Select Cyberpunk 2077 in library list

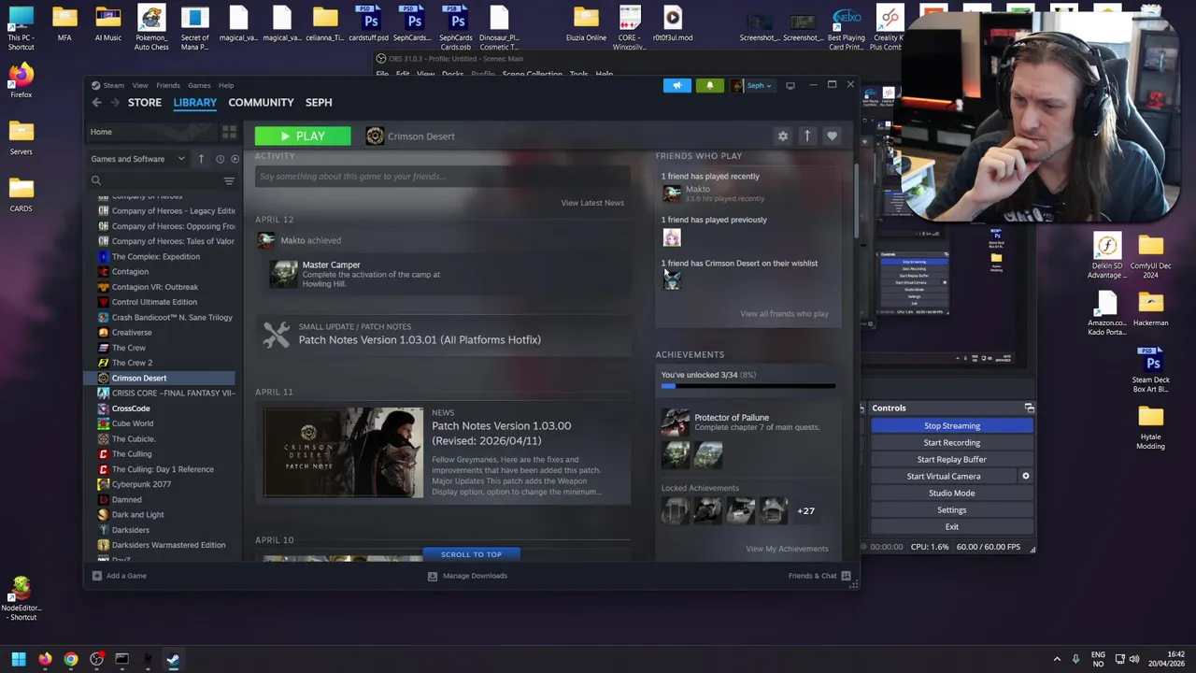point(141,484)
